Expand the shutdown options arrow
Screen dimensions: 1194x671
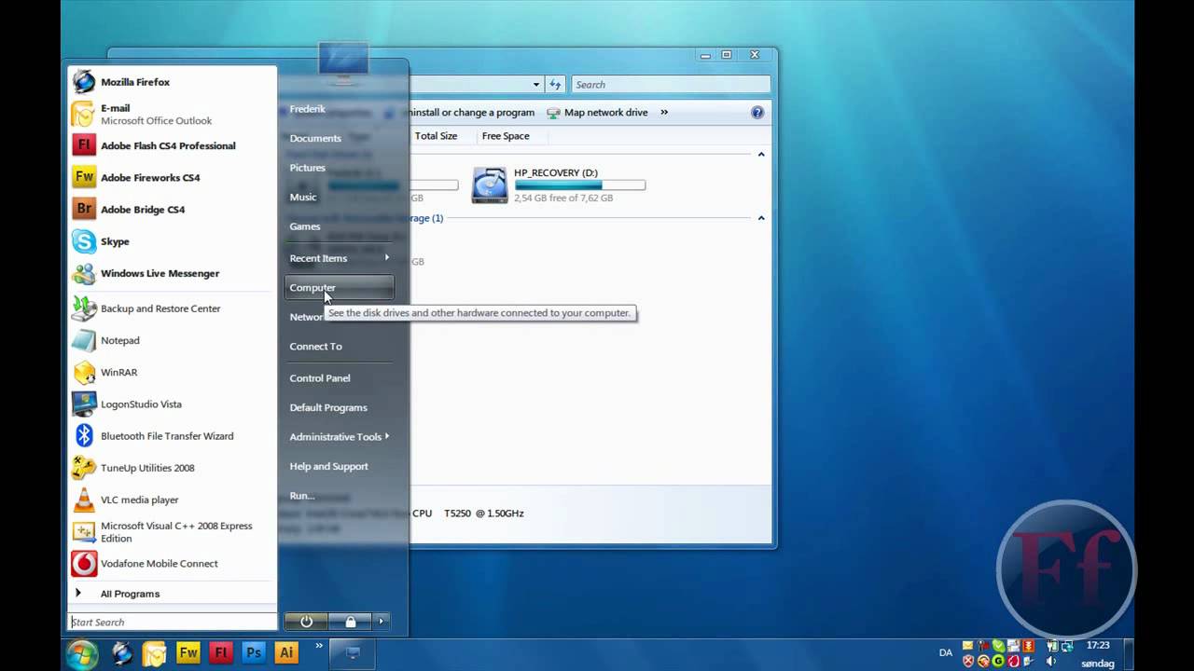pos(381,621)
